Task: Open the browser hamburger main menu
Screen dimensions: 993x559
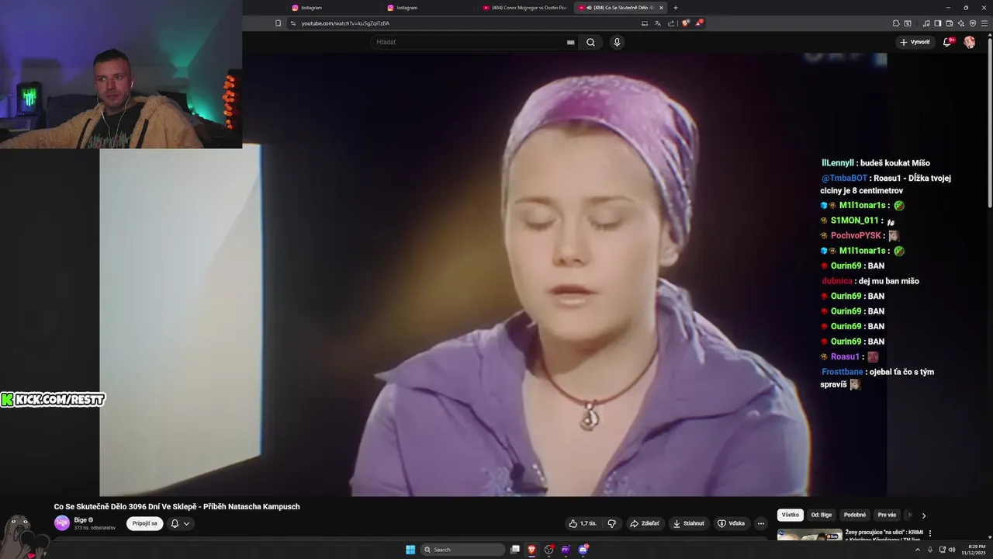Action: point(984,23)
